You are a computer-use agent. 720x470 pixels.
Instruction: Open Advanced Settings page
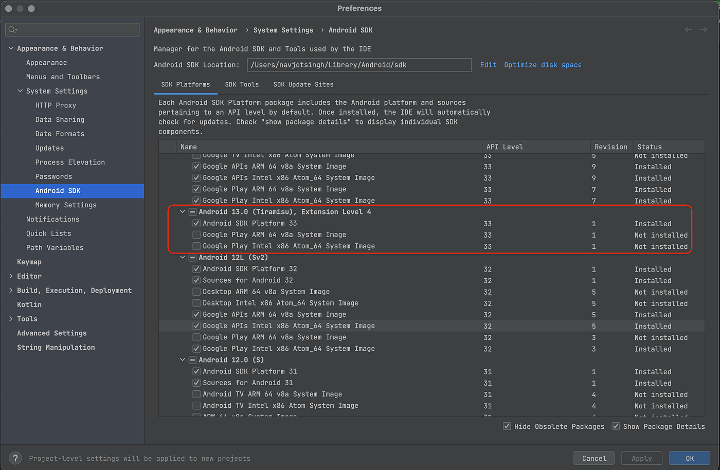(52, 333)
